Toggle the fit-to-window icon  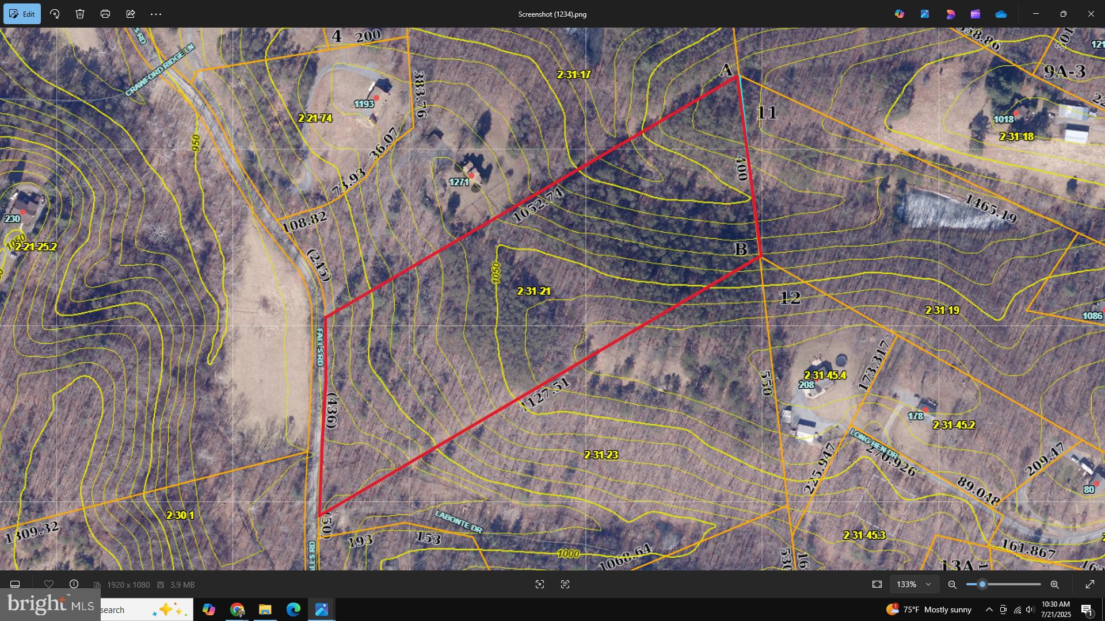click(x=877, y=584)
